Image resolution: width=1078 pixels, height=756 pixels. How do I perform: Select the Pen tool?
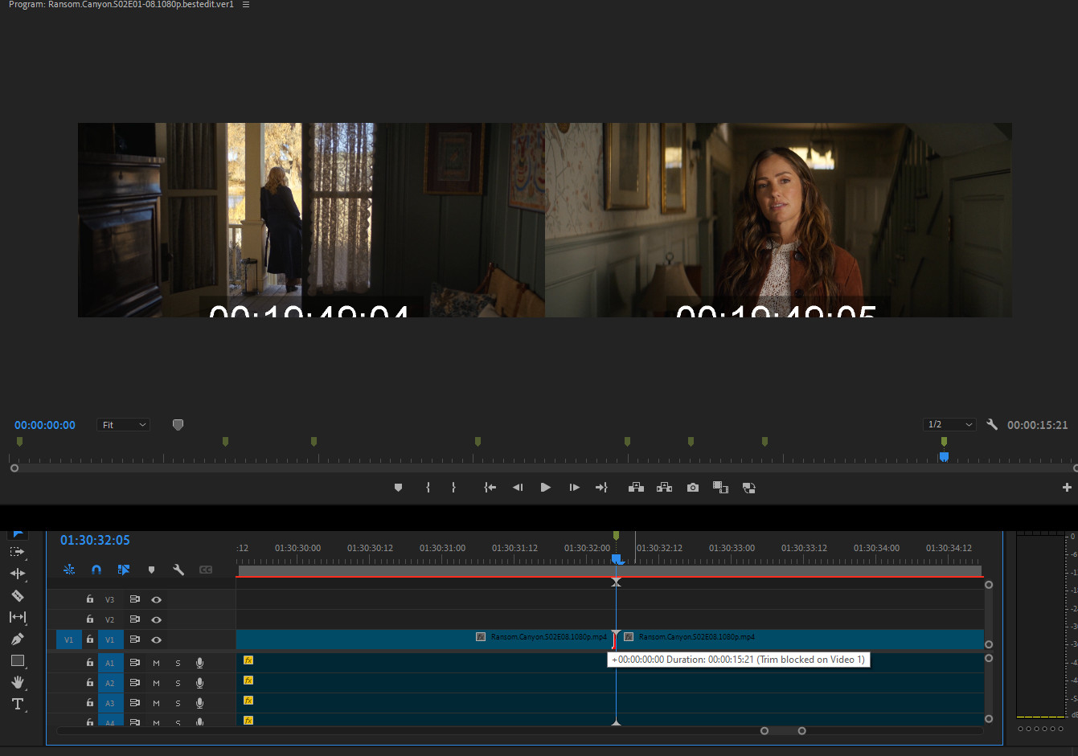point(17,639)
